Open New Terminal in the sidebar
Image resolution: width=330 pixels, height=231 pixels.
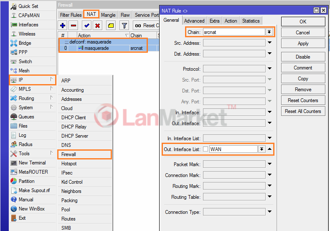tap(32, 163)
